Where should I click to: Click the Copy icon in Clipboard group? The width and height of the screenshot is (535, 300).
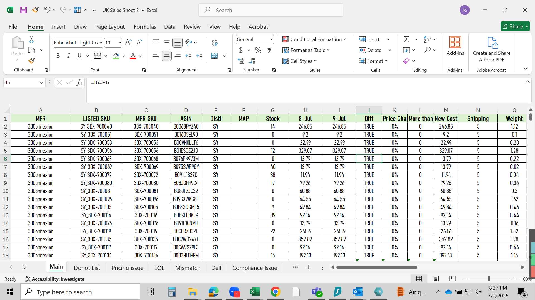[x=31, y=50]
